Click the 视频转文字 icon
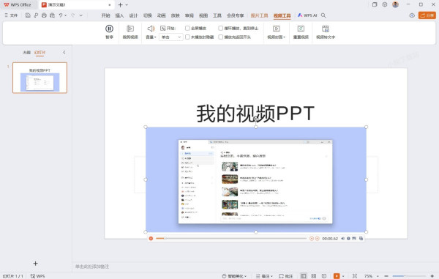The height and width of the screenshot is (279, 439). 326,29
